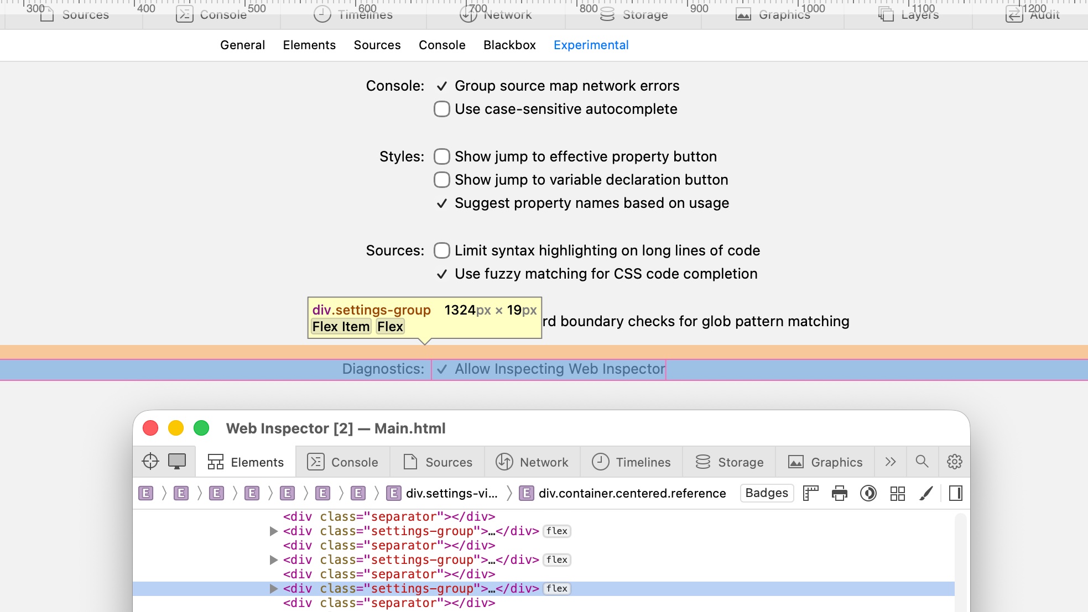Uncheck Group source map network errors

tap(441, 86)
